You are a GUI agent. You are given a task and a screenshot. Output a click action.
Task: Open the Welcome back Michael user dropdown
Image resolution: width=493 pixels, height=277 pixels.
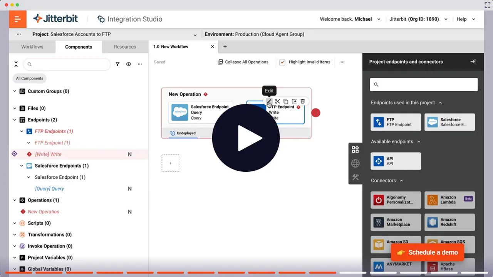click(x=350, y=19)
